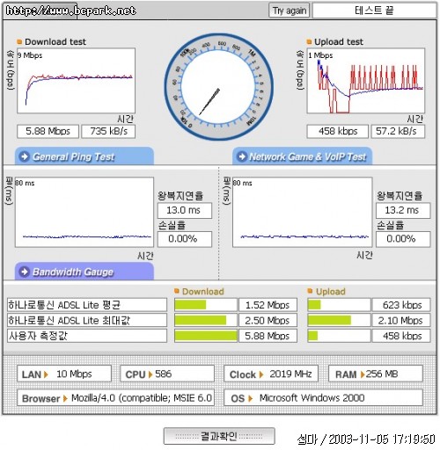The height and width of the screenshot is (450, 440).
Task: Click the ADSL Lite 최대값 upload bar
Action: pyautogui.click(x=339, y=320)
